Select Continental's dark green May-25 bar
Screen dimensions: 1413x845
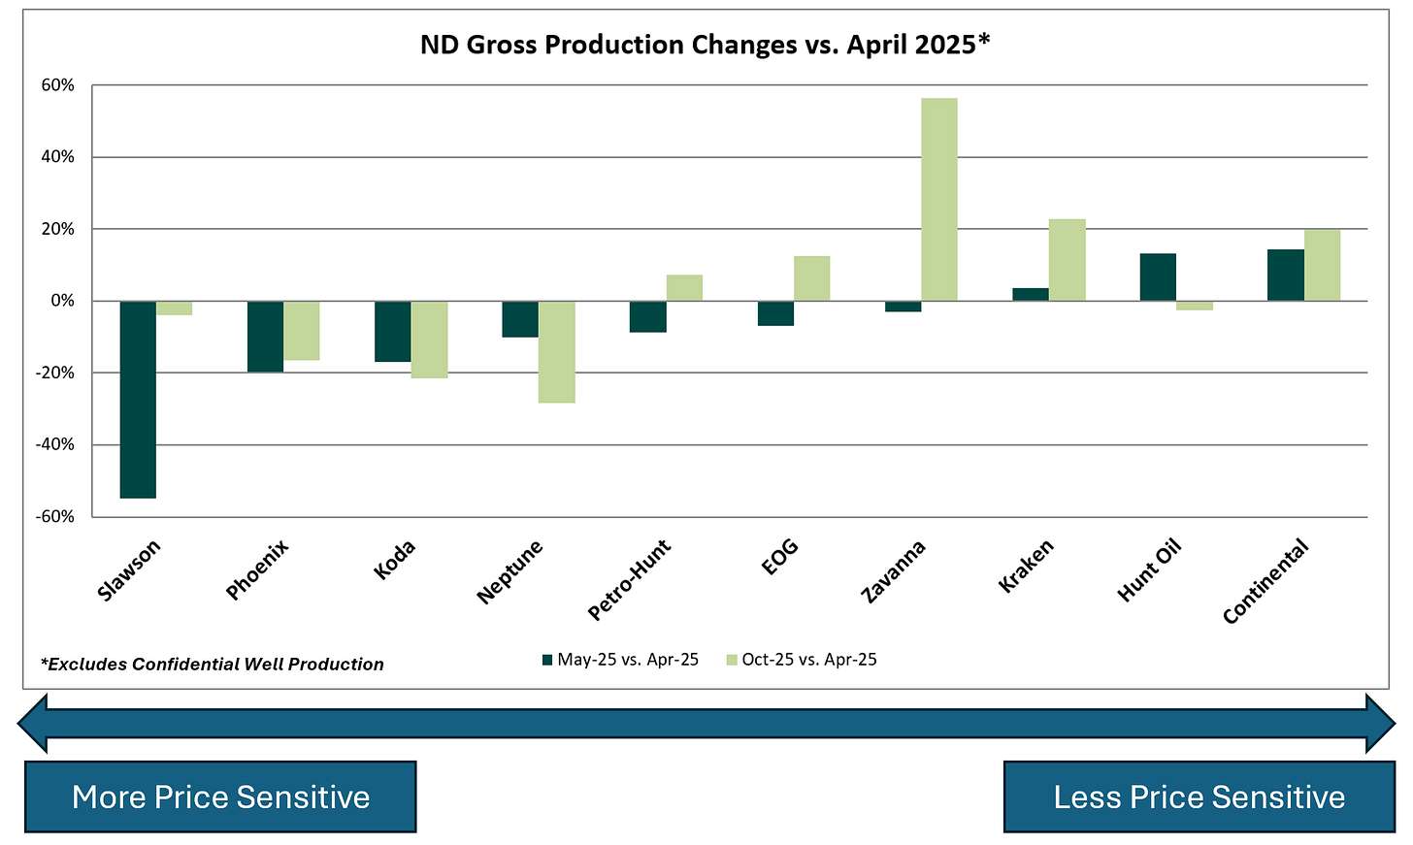[x=1286, y=276]
